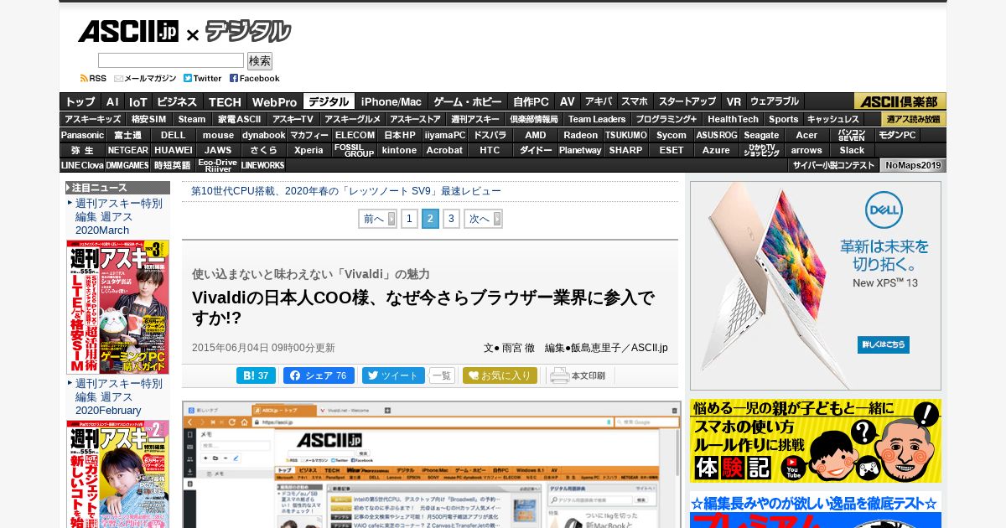This screenshot has height=528, width=1006.
Task: Open the Panasonic brand link
Action: (x=82, y=135)
